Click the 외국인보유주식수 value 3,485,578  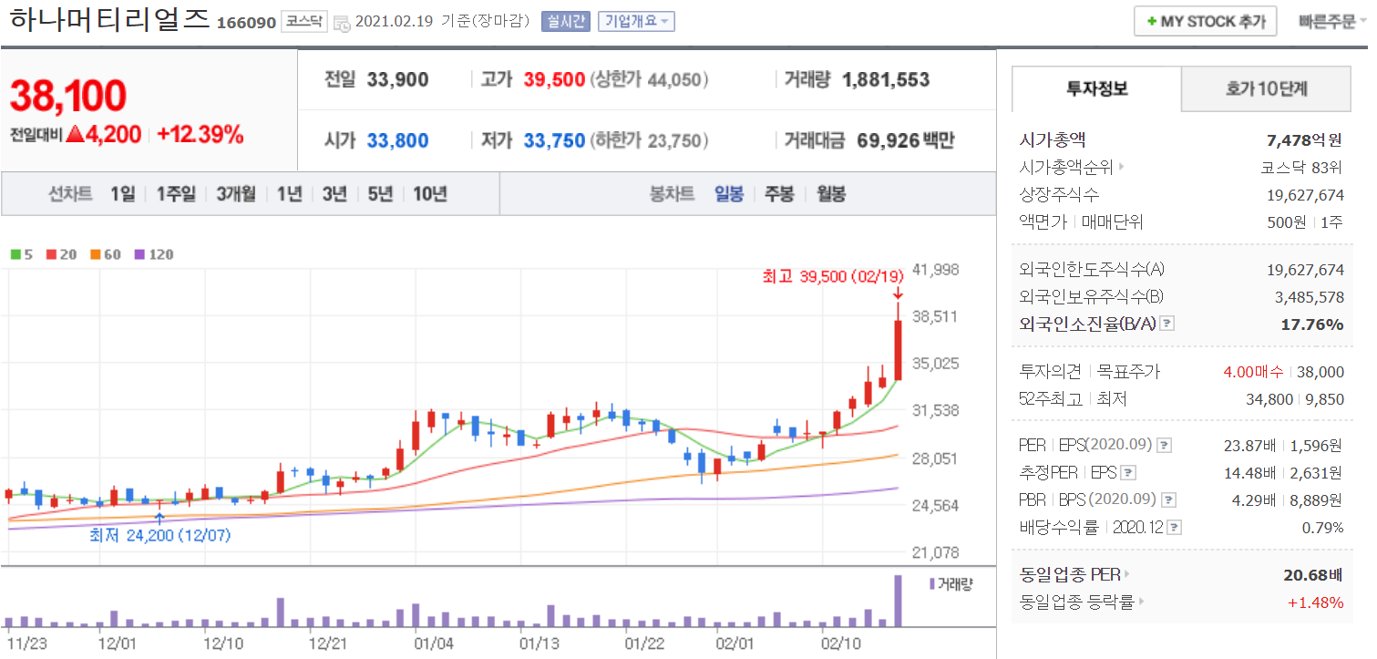(1309, 297)
